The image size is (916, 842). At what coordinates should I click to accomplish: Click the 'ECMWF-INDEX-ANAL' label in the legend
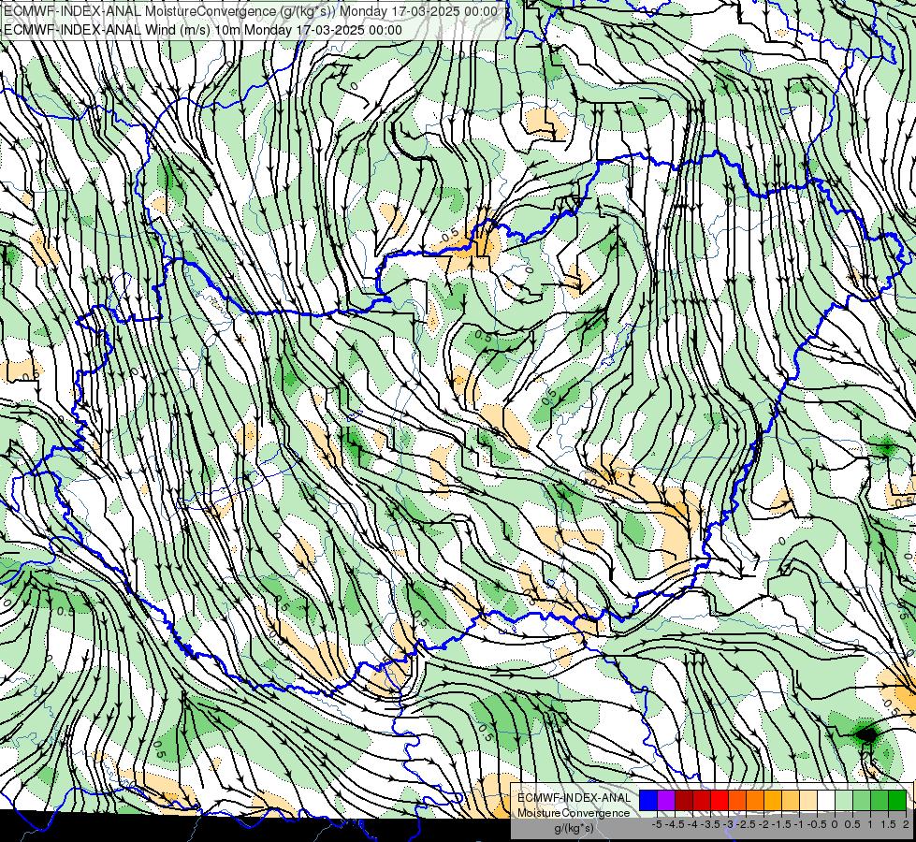tap(574, 798)
